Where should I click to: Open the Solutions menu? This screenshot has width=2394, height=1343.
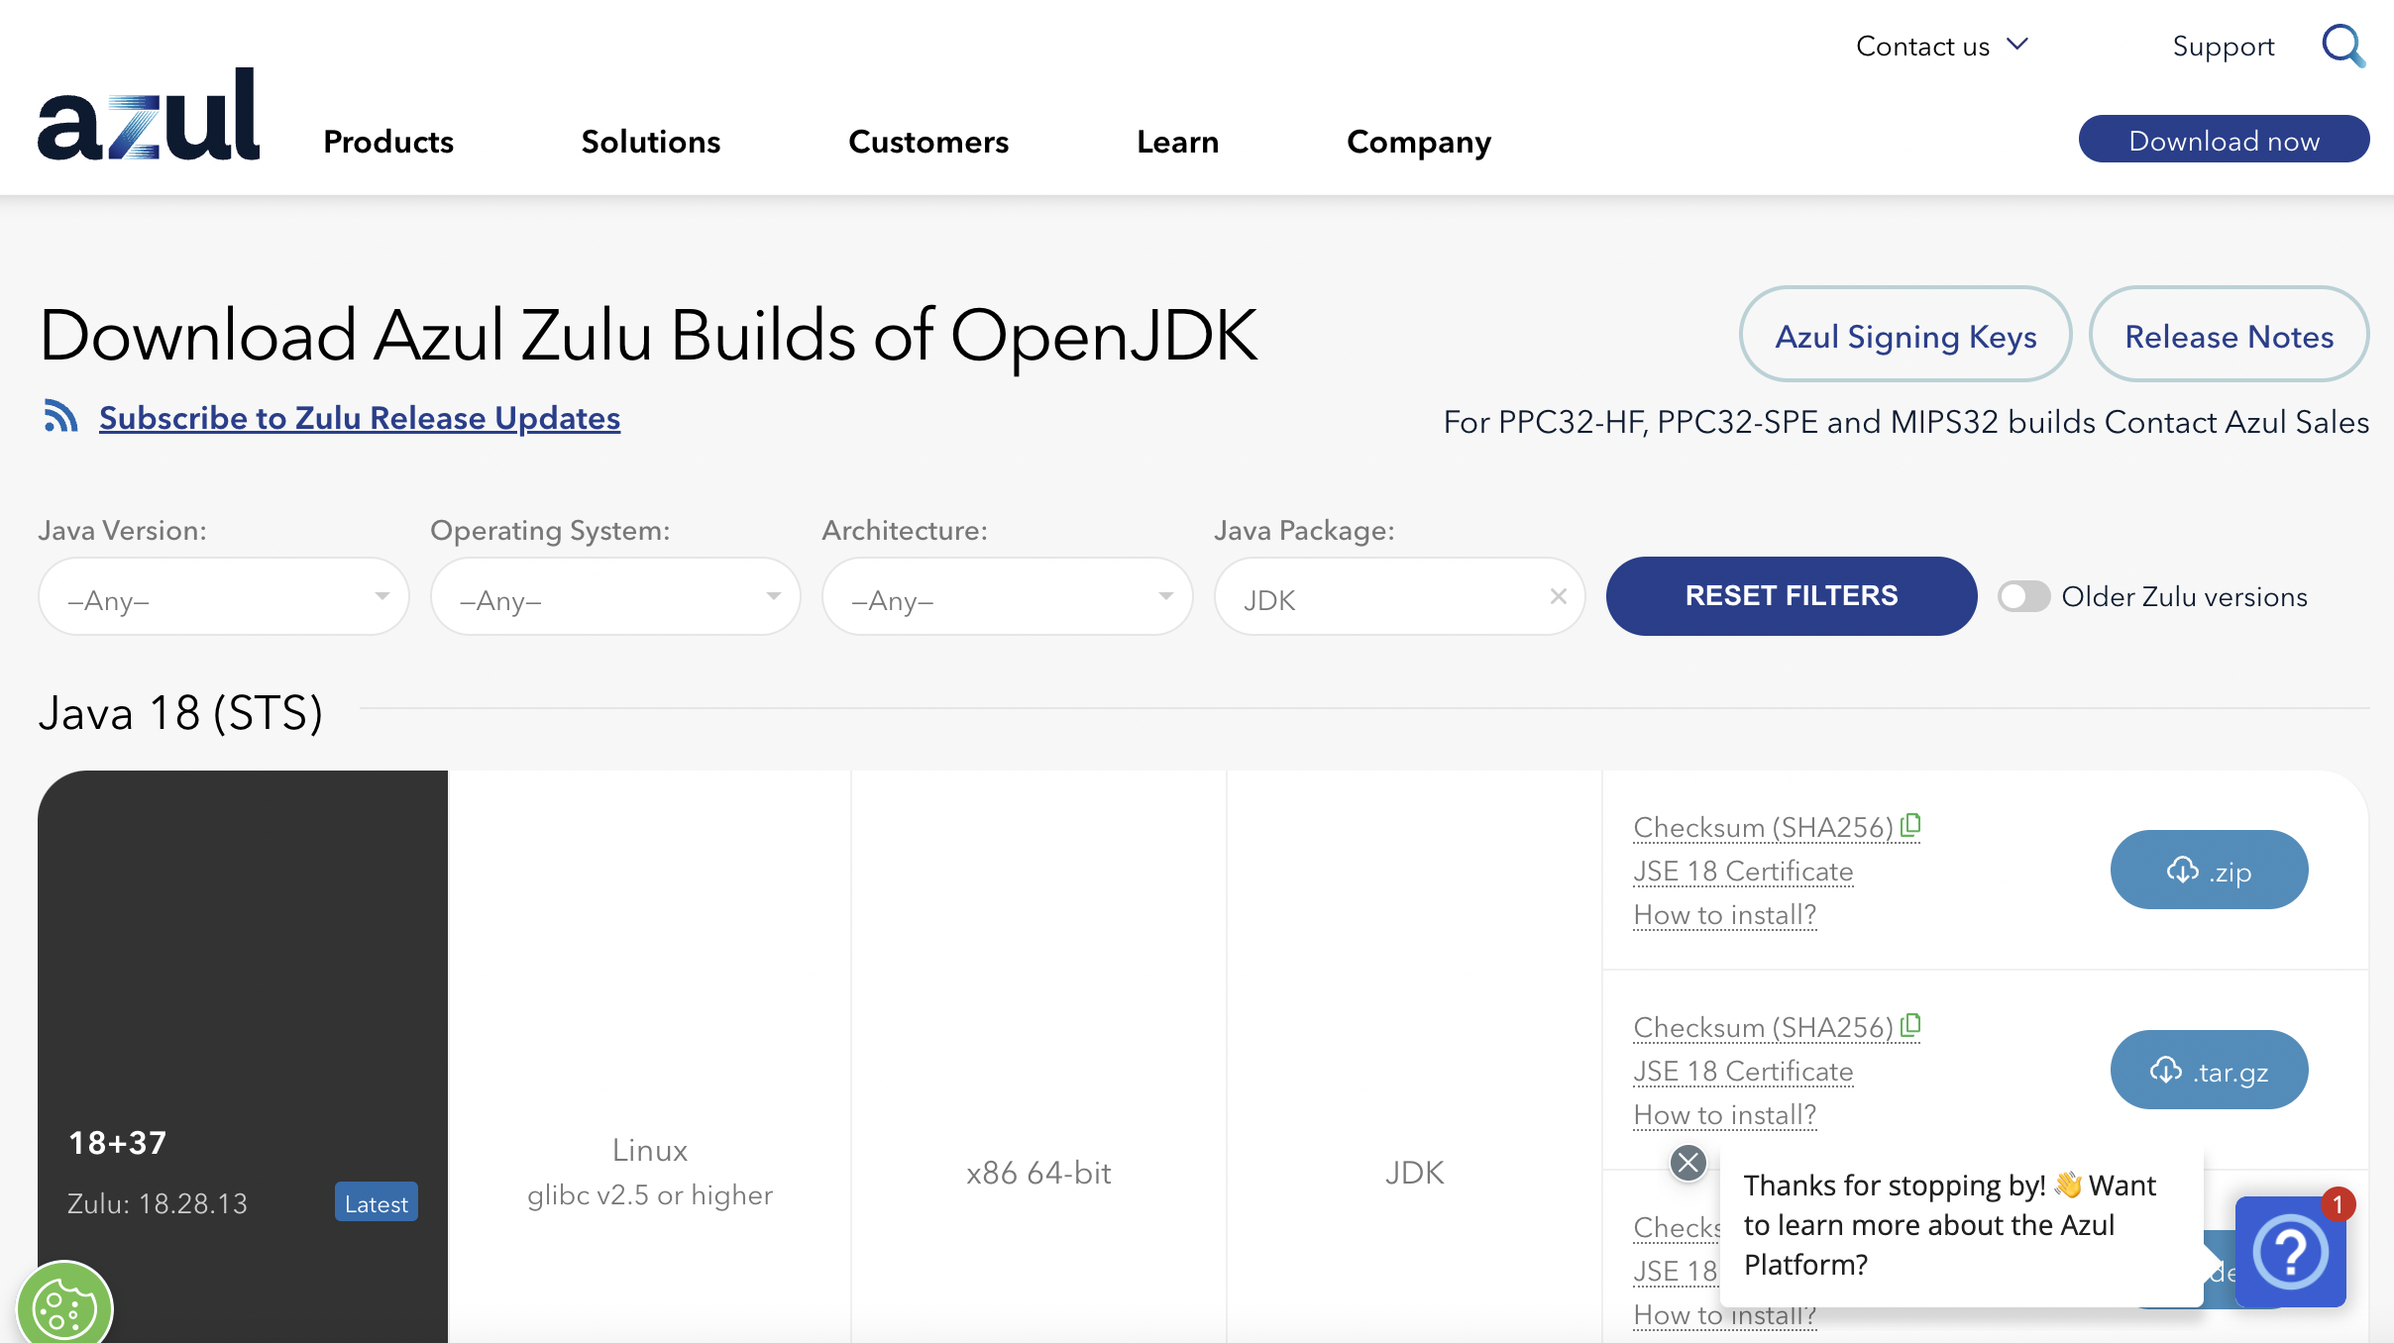coord(650,142)
